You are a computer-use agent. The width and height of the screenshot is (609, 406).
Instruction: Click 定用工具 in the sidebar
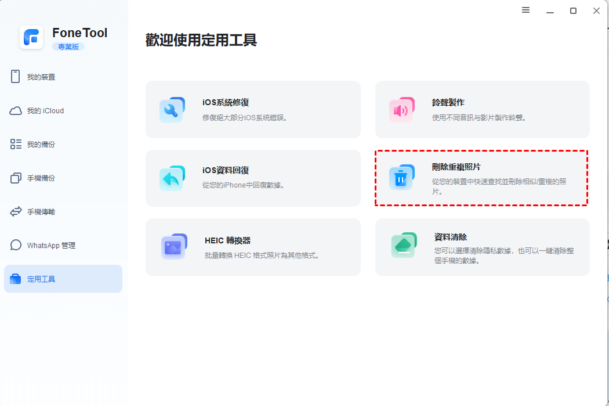point(41,279)
